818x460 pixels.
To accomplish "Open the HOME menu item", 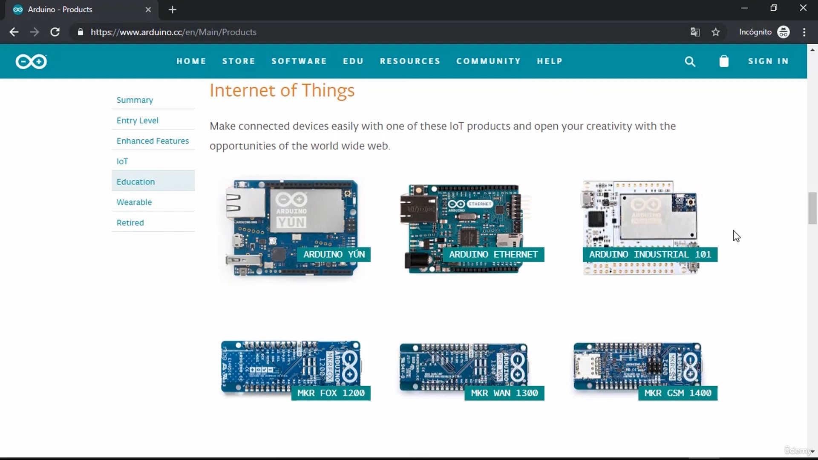I will (191, 61).
